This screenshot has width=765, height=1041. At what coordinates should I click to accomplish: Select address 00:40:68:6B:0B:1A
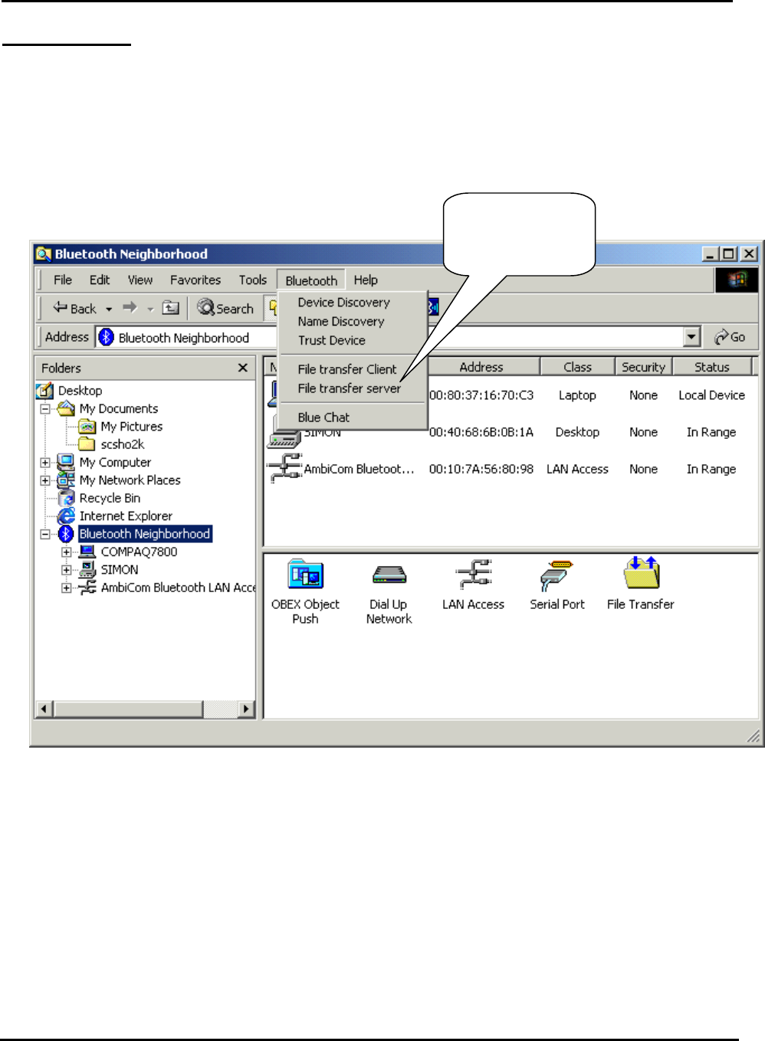tap(481, 432)
